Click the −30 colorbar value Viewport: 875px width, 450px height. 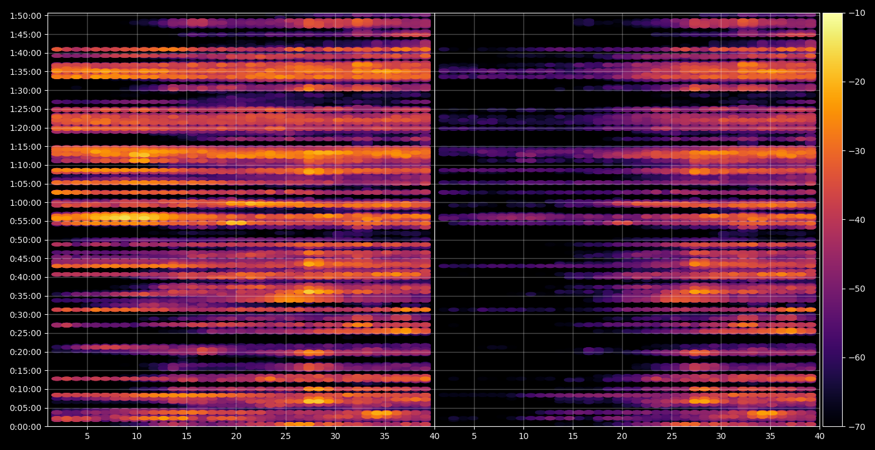pos(857,151)
